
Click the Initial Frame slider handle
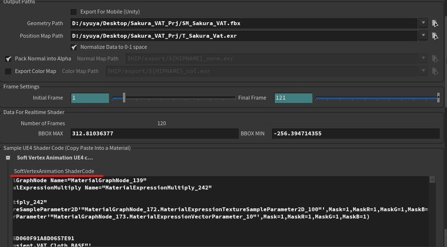point(124,98)
